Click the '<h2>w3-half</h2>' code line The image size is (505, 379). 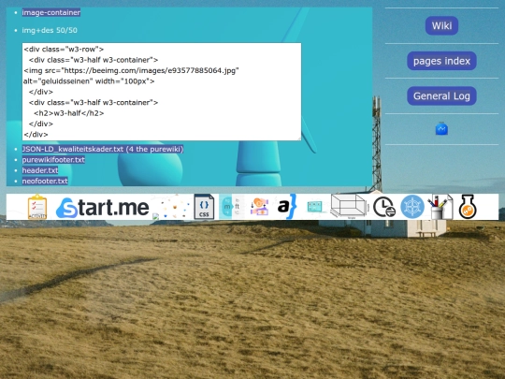pos(69,113)
